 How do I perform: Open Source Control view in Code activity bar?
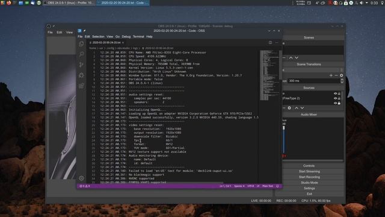pyautogui.click(x=81, y=64)
